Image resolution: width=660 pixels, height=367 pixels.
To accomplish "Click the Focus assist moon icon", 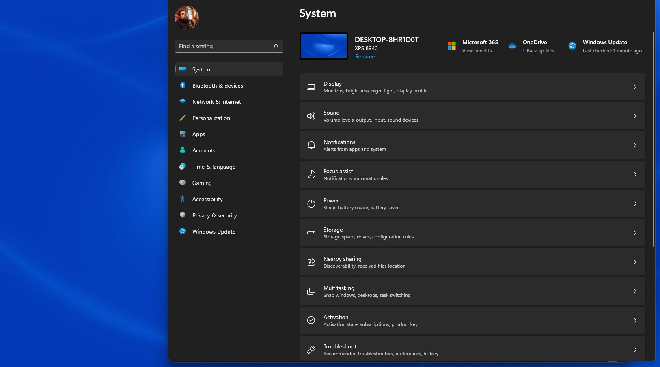I will point(311,174).
